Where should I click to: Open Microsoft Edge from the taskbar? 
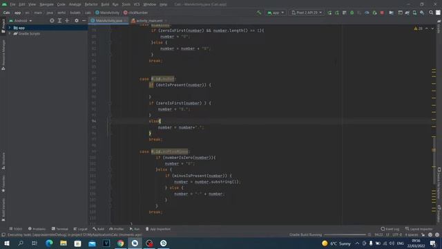click(x=49, y=243)
